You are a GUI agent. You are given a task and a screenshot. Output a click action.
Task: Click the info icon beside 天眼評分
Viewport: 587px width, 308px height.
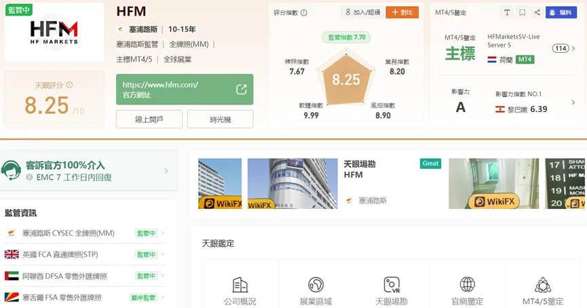[69, 85]
